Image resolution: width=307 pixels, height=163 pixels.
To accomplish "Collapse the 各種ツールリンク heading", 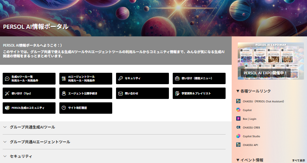I will [x=253, y=91].
